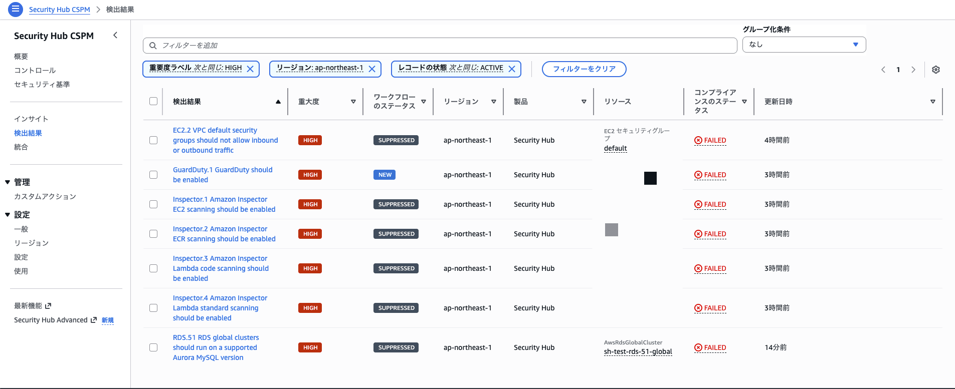Screen dimensions: 955x389
Task: Open the hamburger navigation menu
Action: (x=16, y=9)
